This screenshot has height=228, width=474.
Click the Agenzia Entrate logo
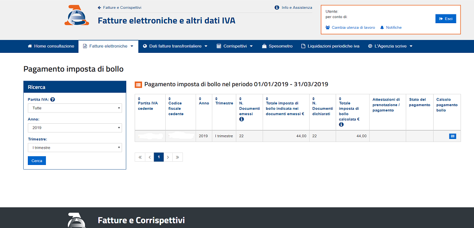[x=77, y=16]
